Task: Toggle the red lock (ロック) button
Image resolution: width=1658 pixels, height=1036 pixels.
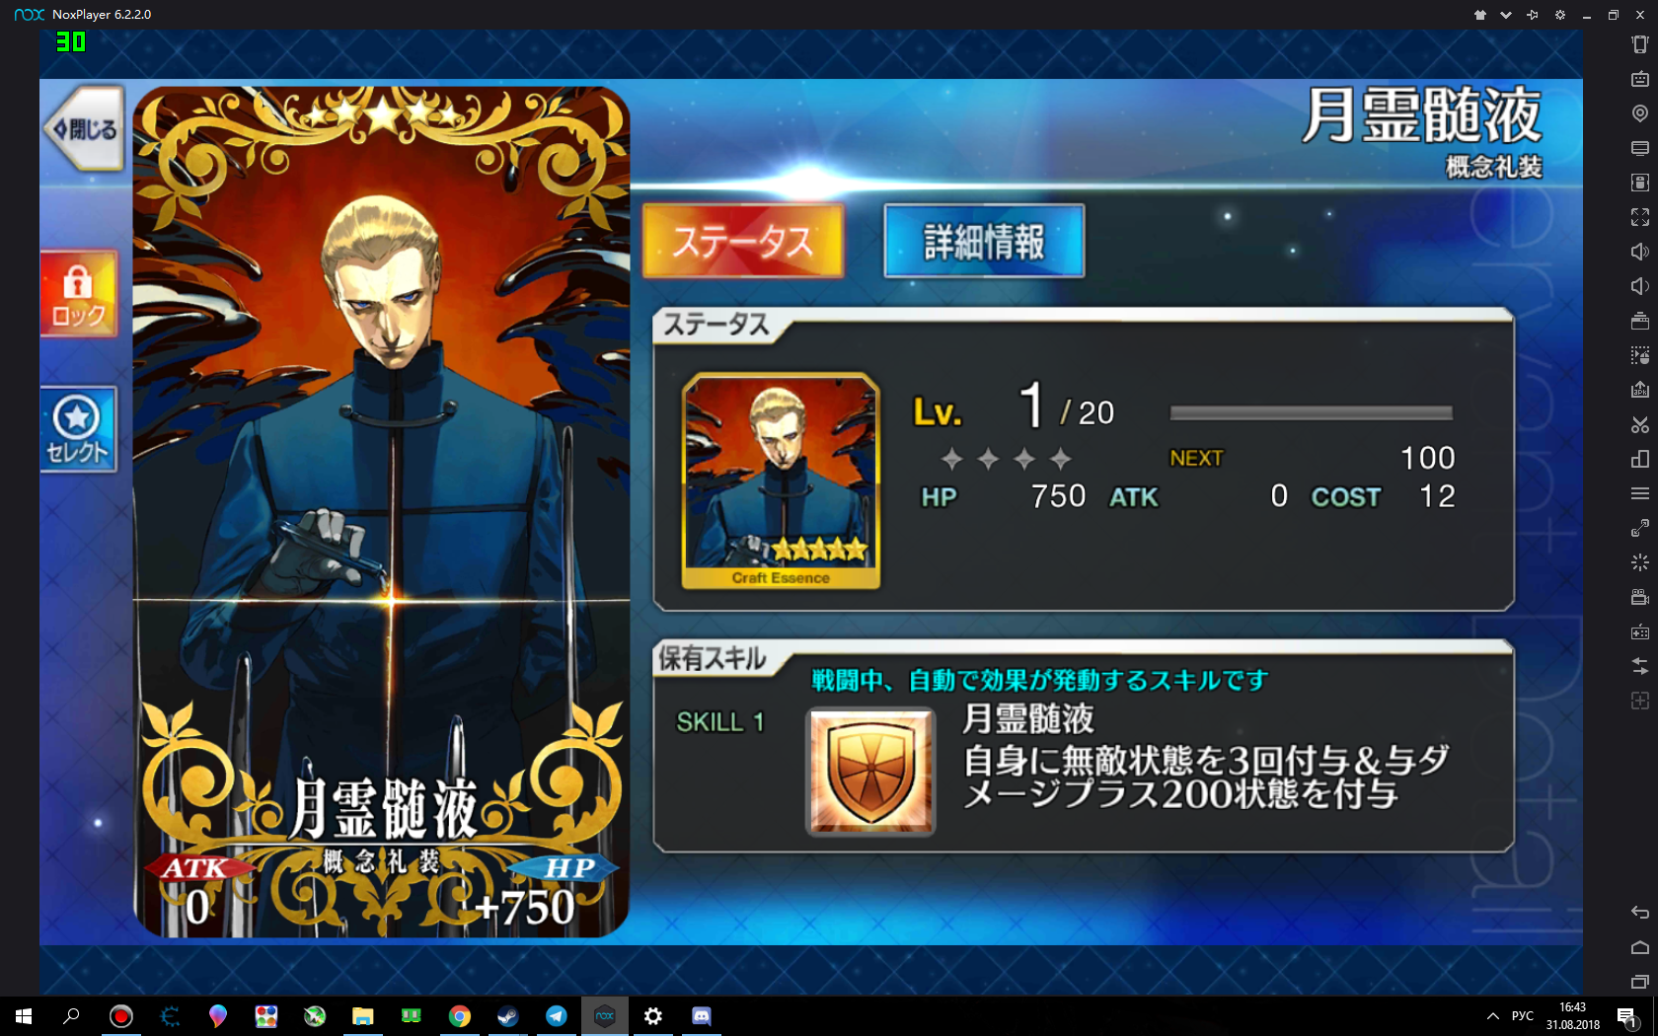Action: point(79,294)
